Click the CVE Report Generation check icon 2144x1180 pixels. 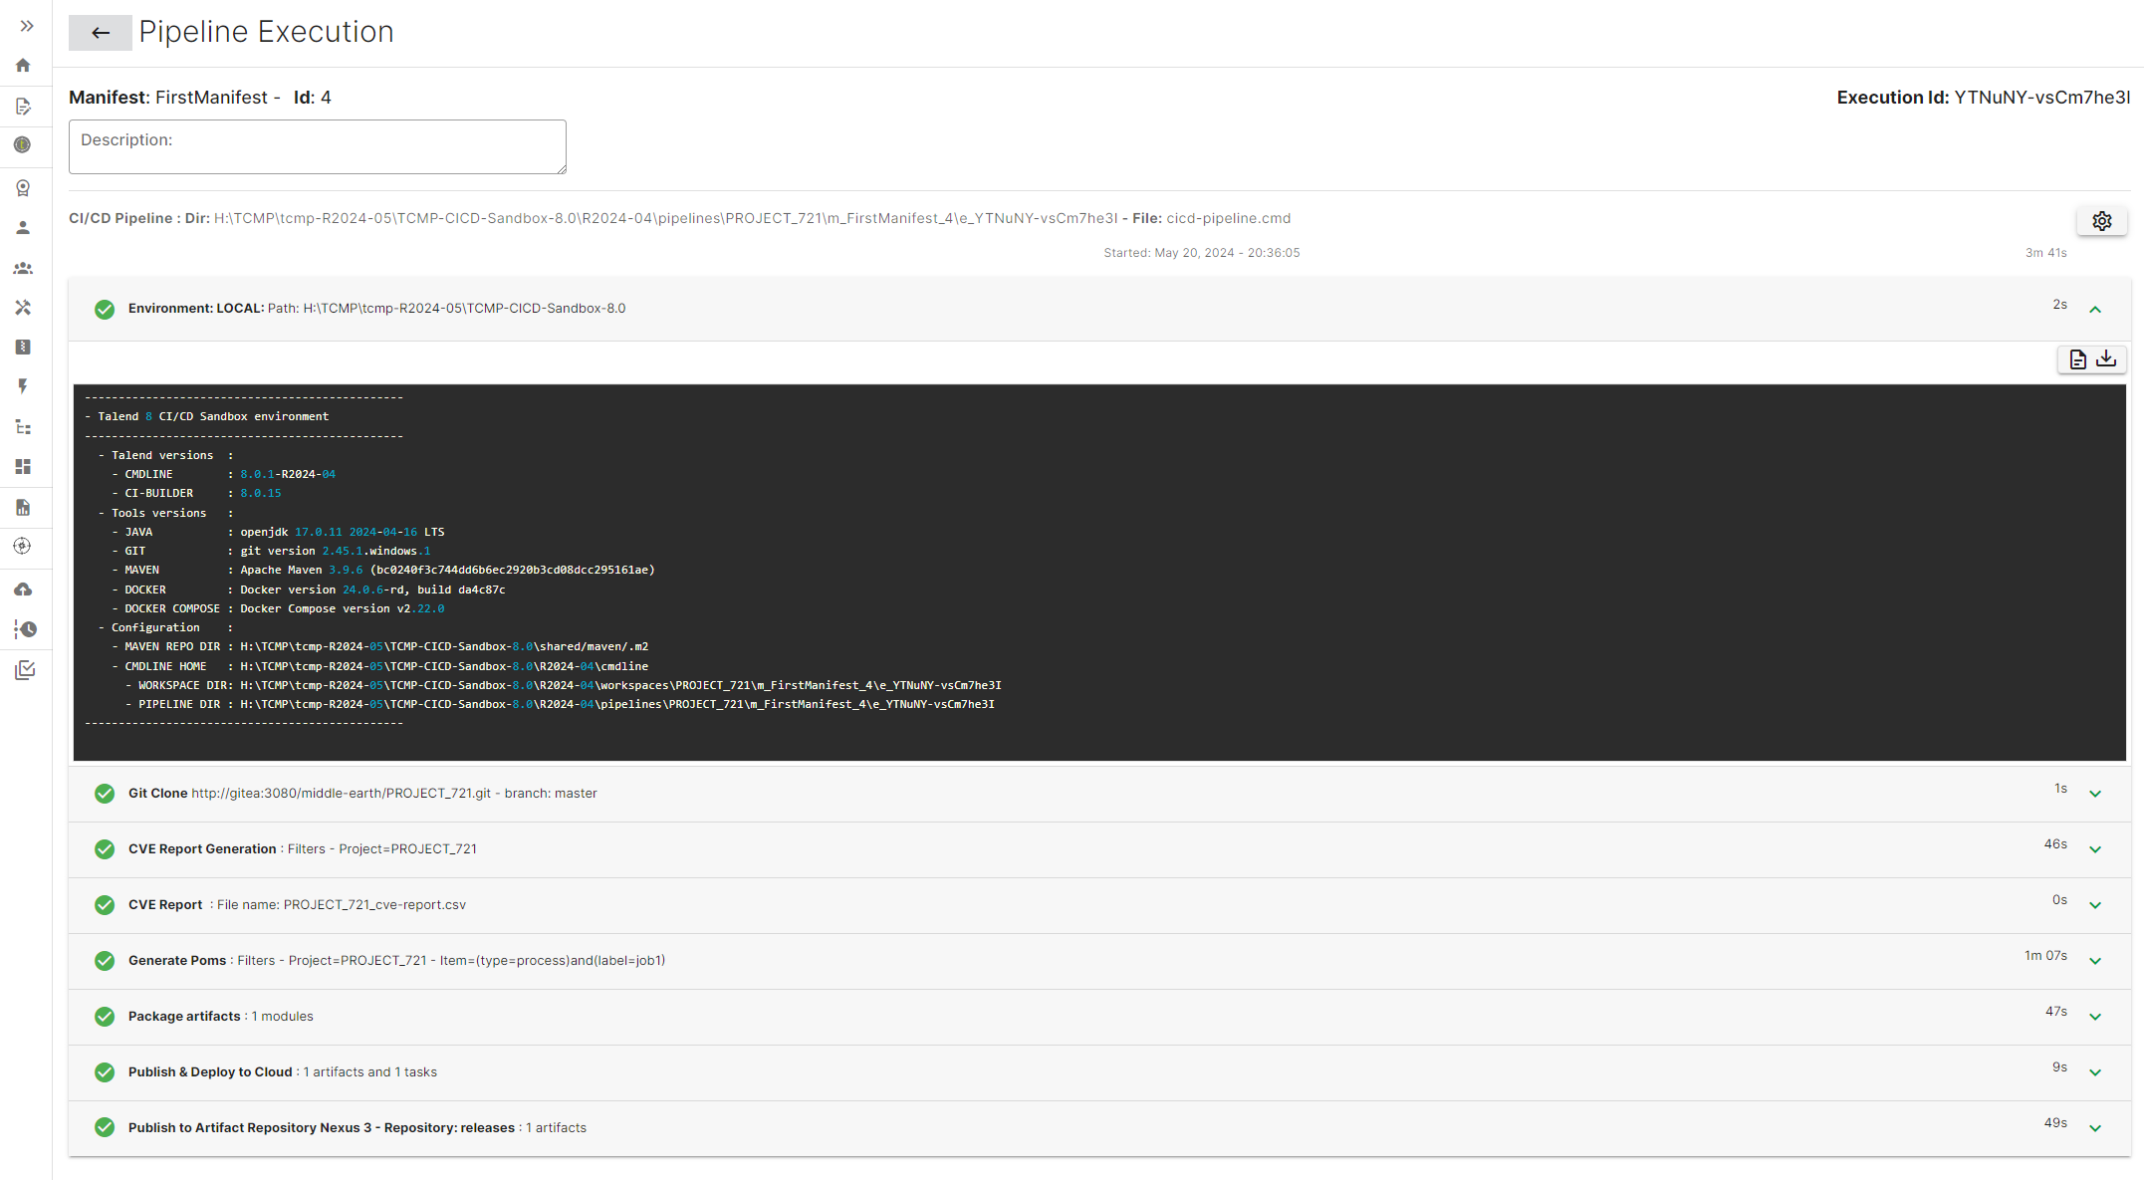[x=105, y=849]
